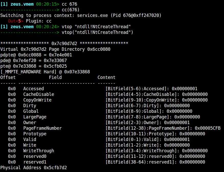This screenshot has height=172, width=224.
Task: Click '[BitField(3-4):WriteThrough]' content entry
Action: 157,151
